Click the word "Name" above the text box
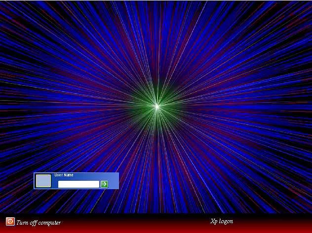This screenshot has width=312, height=233. (68, 175)
